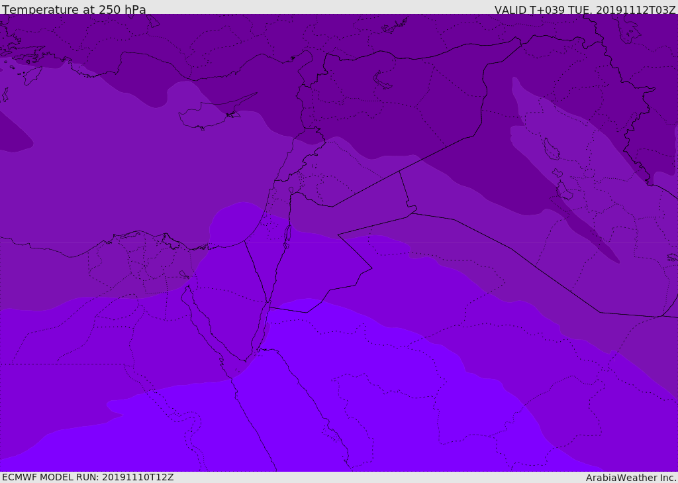Select the Dead Sea outline
The width and height of the screenshot is (678, 483).
(x=287, y=235)
